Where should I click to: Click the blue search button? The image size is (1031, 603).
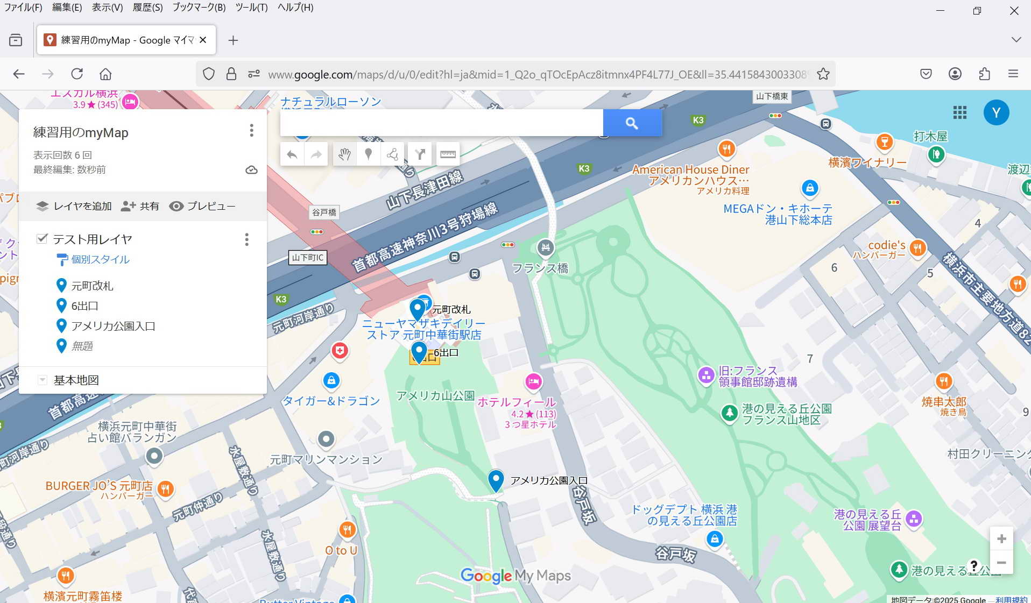(632, 123)
